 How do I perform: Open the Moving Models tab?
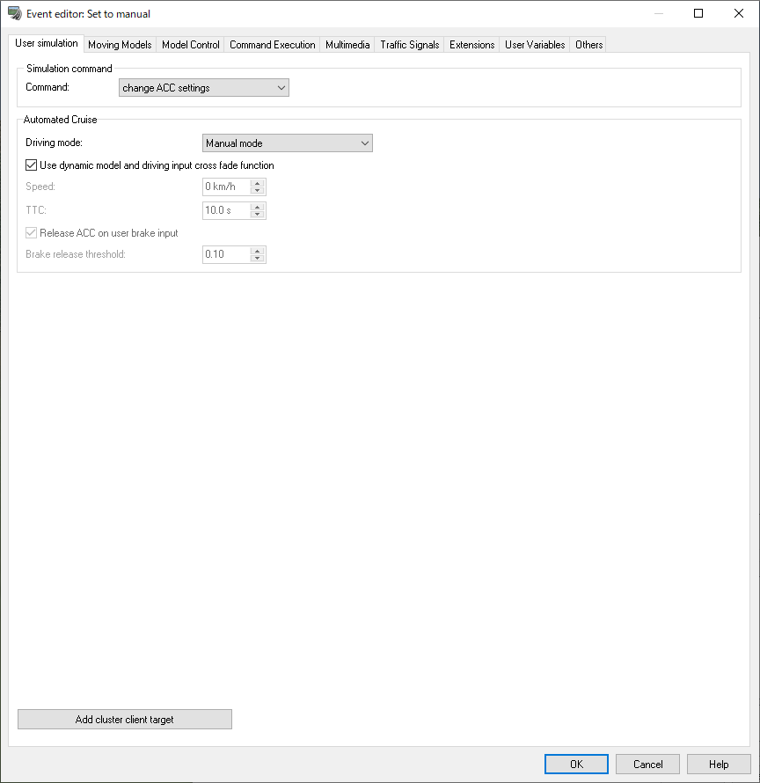click(x=120, y=45)
